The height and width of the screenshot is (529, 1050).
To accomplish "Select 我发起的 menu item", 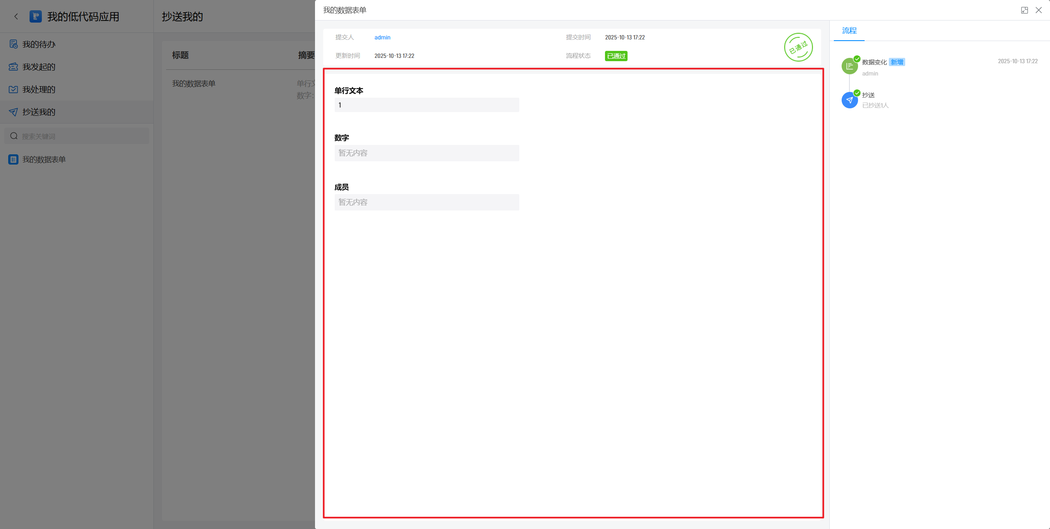I will point(39,67).
